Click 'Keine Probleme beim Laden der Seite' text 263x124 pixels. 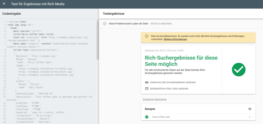tap(129, 24)
